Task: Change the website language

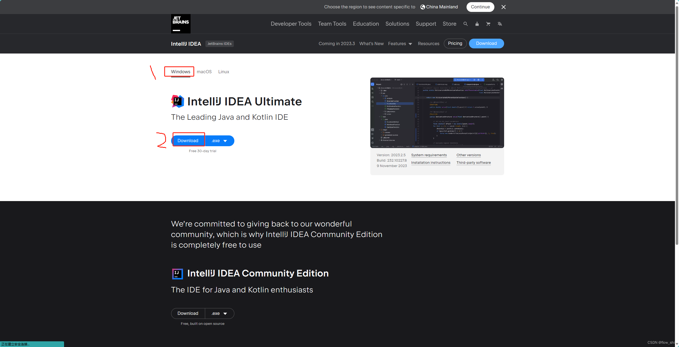Action: point(500,24)
